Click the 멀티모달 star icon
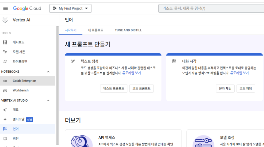Screen dimensions: 264x147 pos(5,119)
